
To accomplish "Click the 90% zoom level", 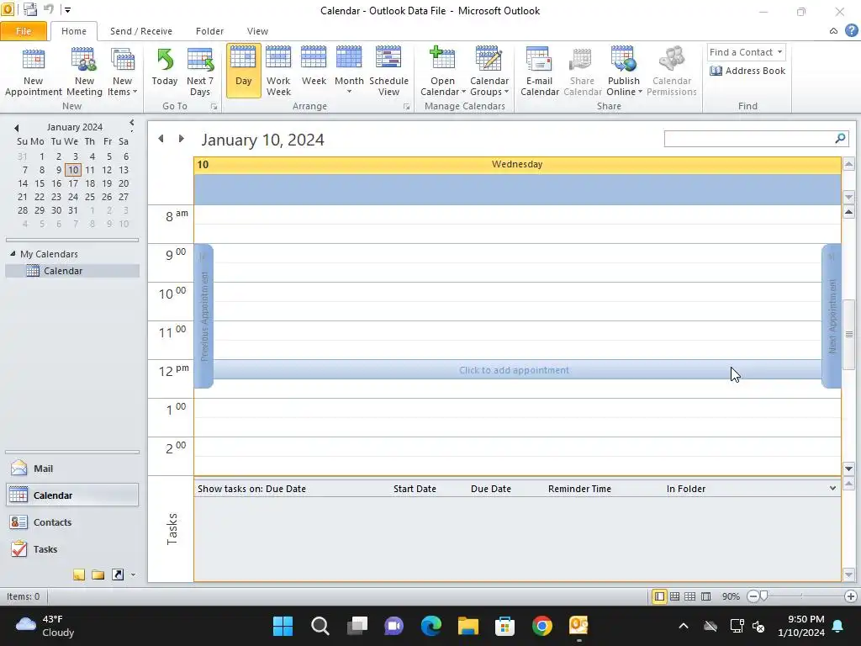I will click(x=731, y=596).
